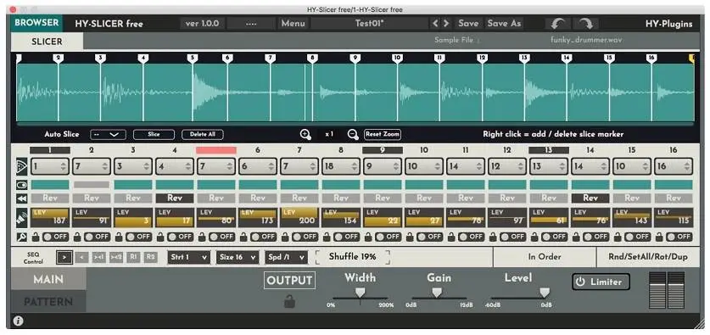Image resolution: width=710 pixels, height=335 pixels.
Task: Toggle Rev for step 14
Action: point(590,198)
